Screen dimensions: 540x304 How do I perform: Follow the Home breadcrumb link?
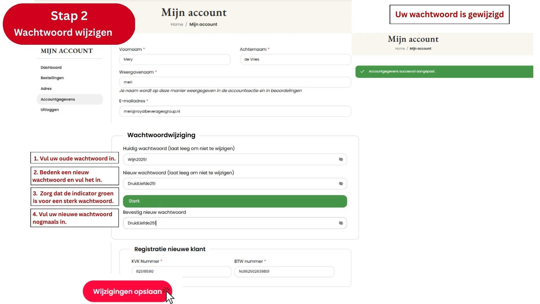point(177,24)
